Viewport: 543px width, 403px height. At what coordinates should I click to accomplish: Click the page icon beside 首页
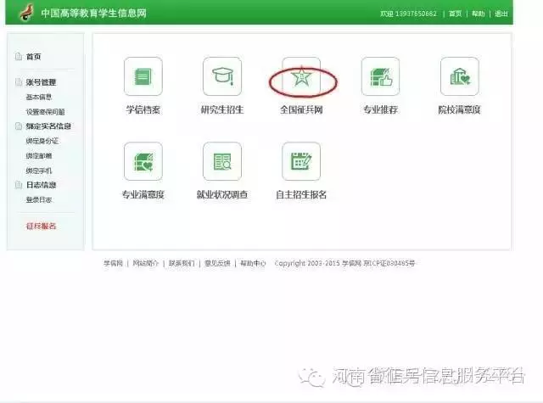(x=19, y=57)
